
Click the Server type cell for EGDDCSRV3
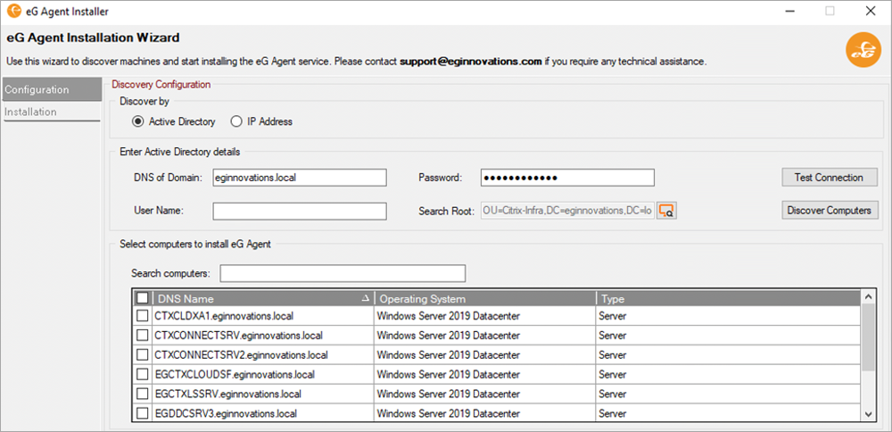(x=728, y=413)
